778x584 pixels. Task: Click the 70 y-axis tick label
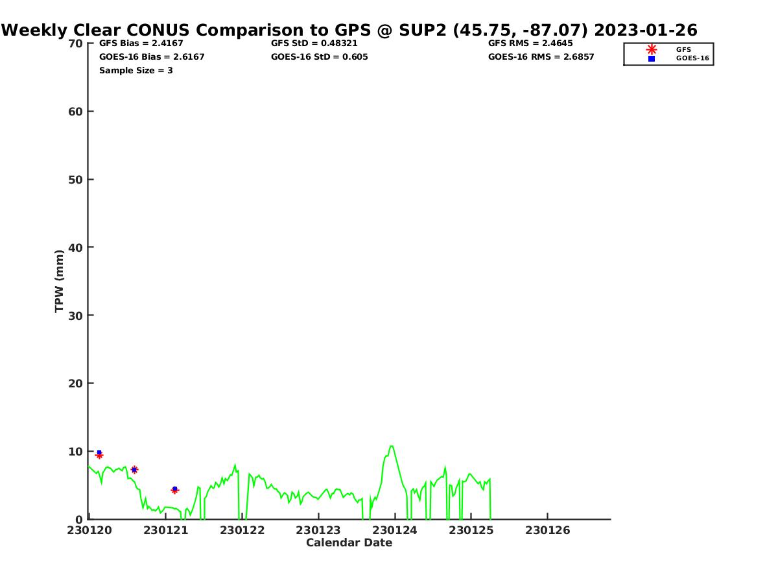pos(75,43)
